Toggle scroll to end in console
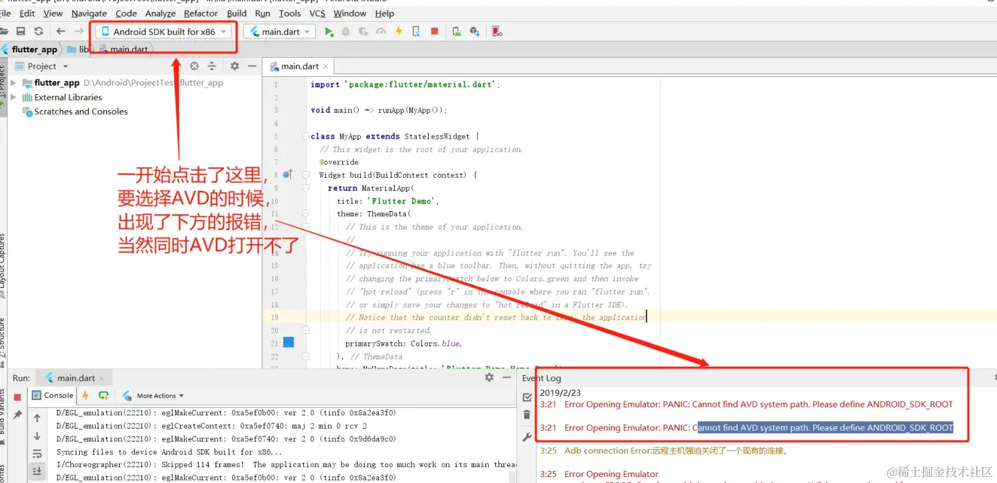 coord(37,471)
